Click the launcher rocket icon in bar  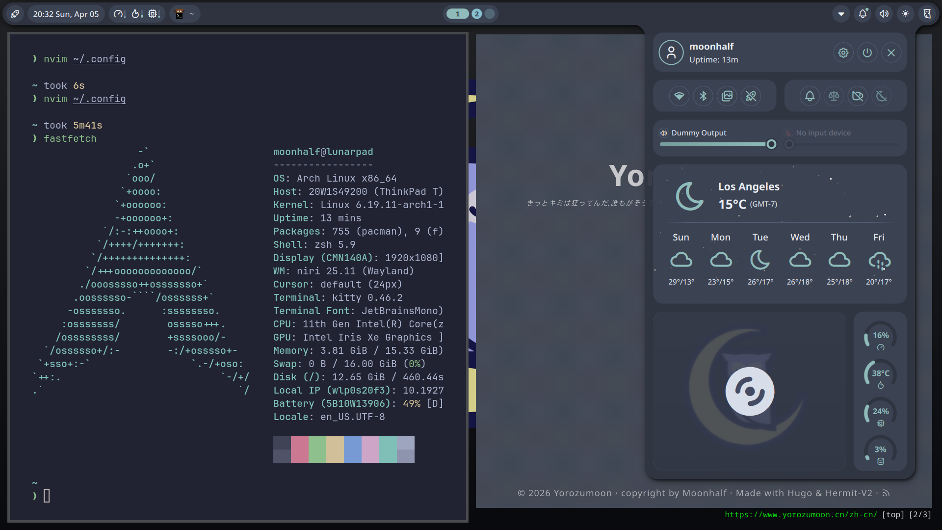15,14
